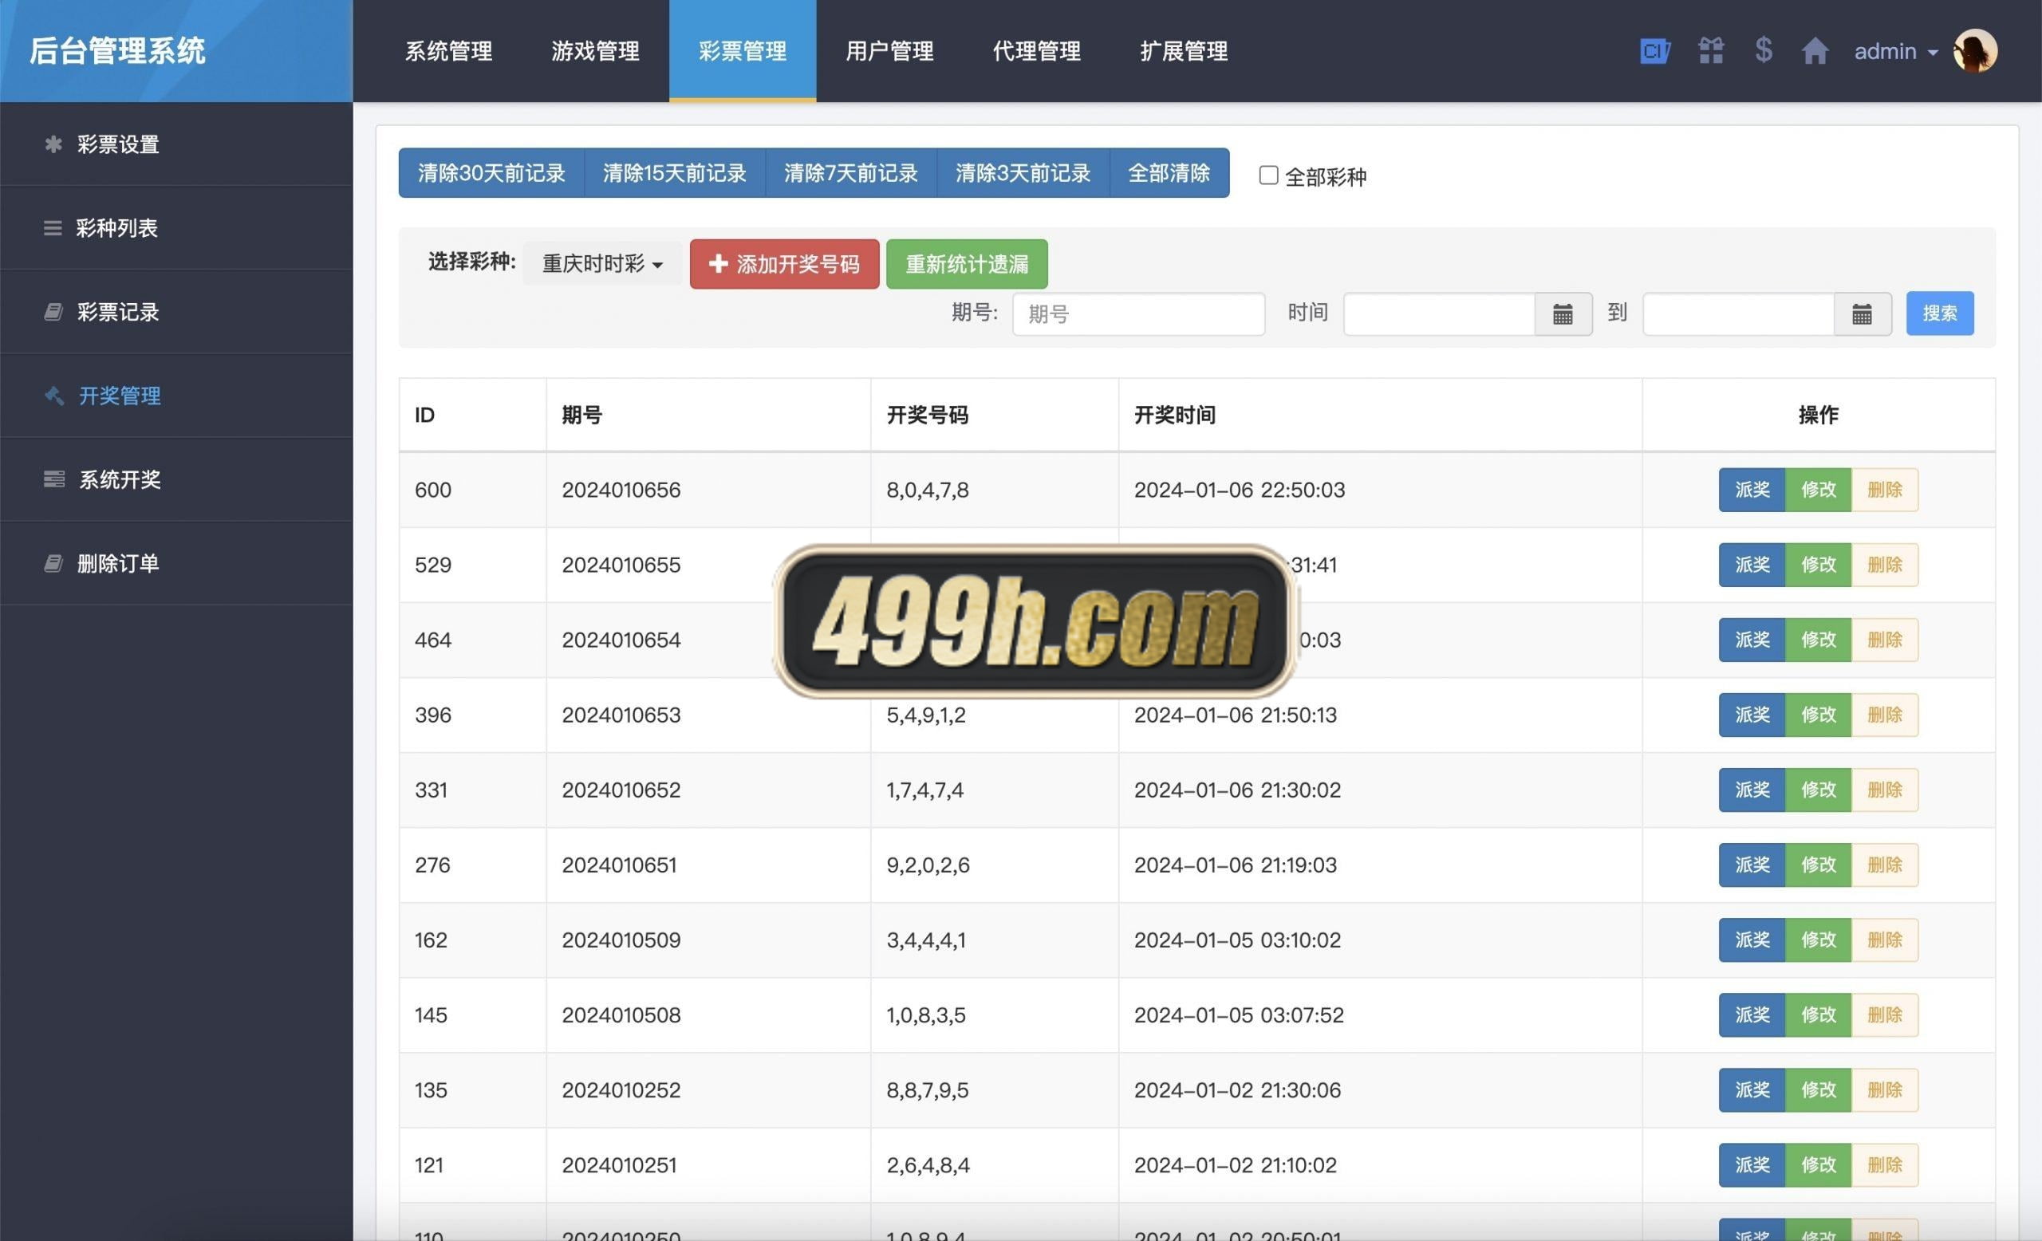Click 重新统计遗漏 green button
Screen dimensions: 2042x1241
pyautogui.click(x=966, y=264)
